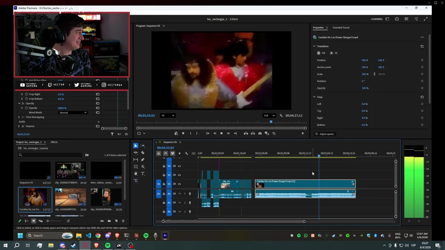Solo audio track A2
445x250 pixels.
tap(185, 203)
